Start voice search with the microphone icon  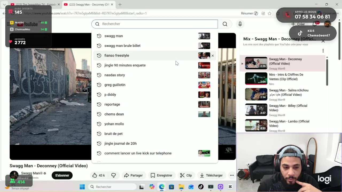[x=240, y=24]
